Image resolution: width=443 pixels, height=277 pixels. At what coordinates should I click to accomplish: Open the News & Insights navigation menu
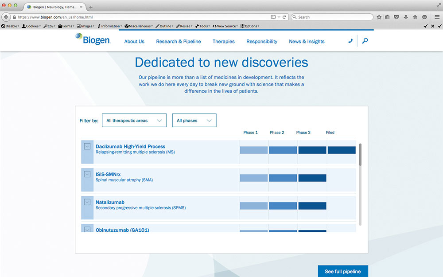[x=307, y=42]
